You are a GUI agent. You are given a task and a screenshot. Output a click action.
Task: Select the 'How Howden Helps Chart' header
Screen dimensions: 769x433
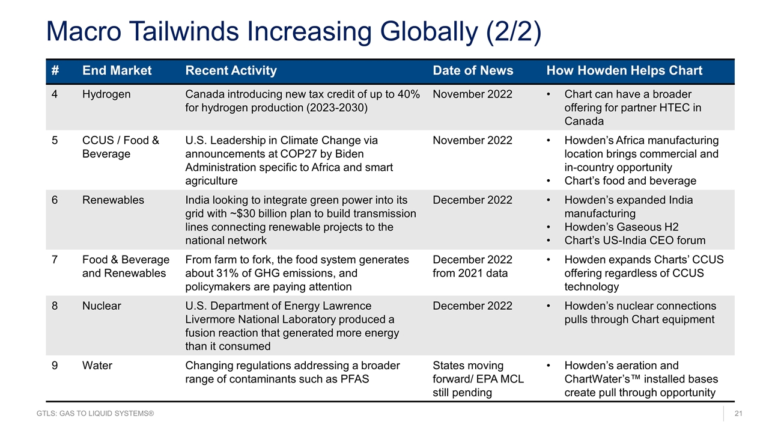624,71
